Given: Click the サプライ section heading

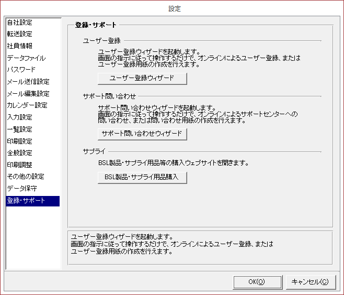Looking at the screenshot, I should click(x=94, y=151).
